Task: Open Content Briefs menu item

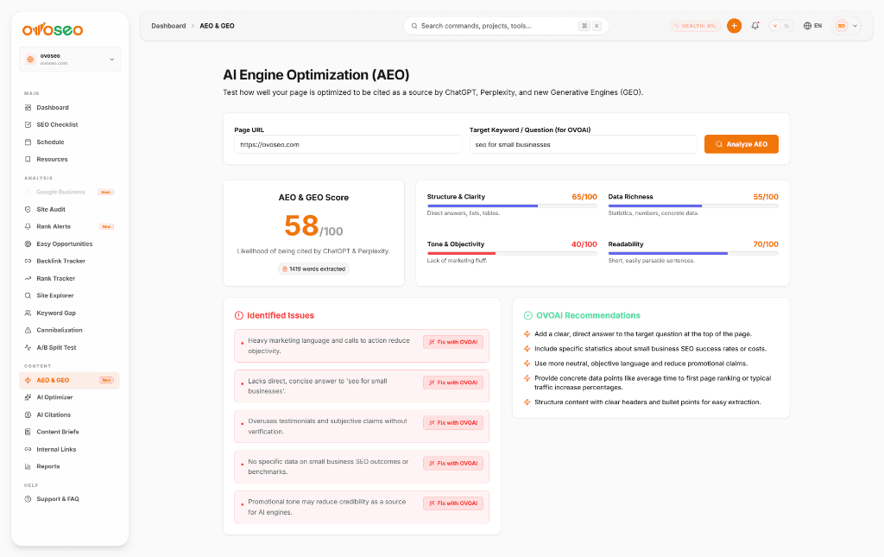Action: tap(58, 432)
